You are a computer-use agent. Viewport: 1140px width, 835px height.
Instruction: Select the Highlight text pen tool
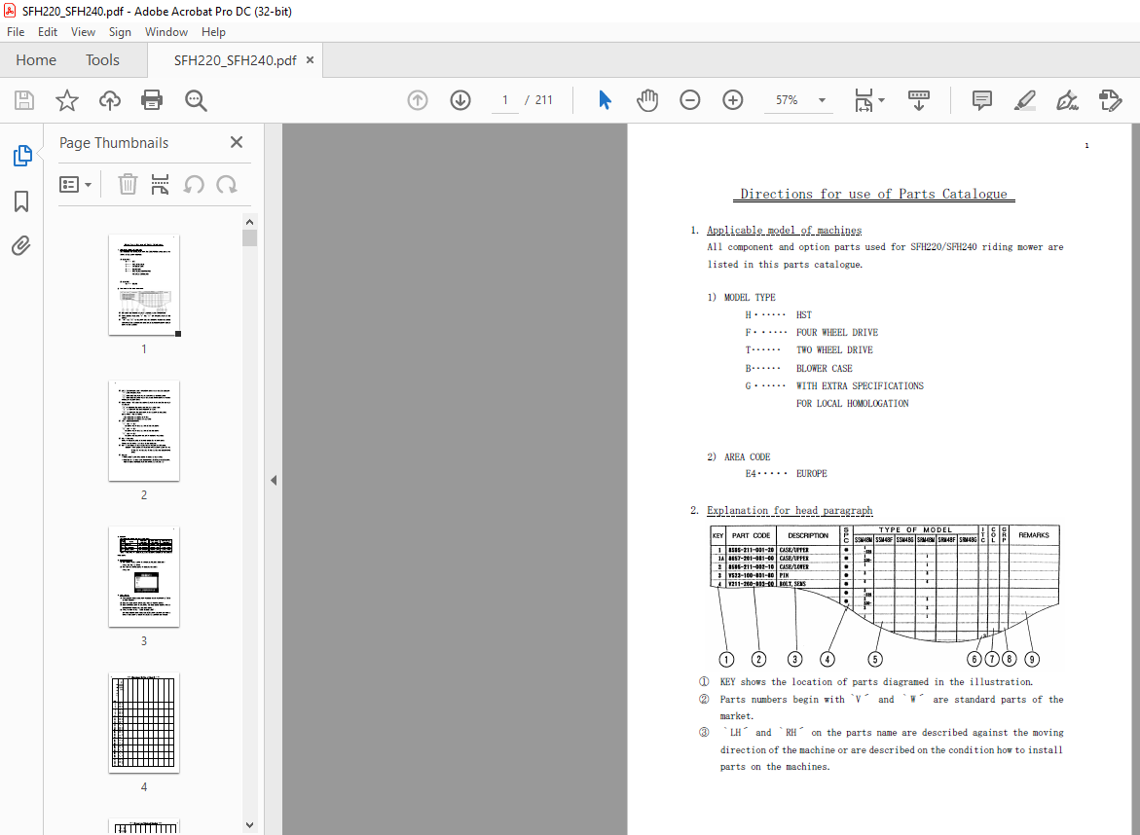(x=1024, y=100)
